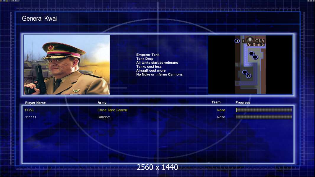Click PC53's team value None
This screenshot has width=315, height=177.
221,110
